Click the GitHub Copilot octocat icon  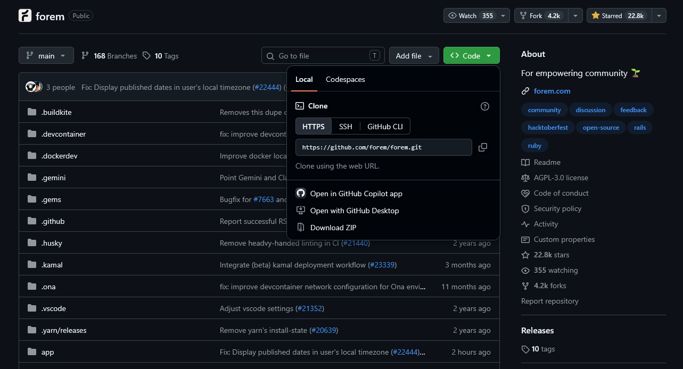click(x=301, y=194)
